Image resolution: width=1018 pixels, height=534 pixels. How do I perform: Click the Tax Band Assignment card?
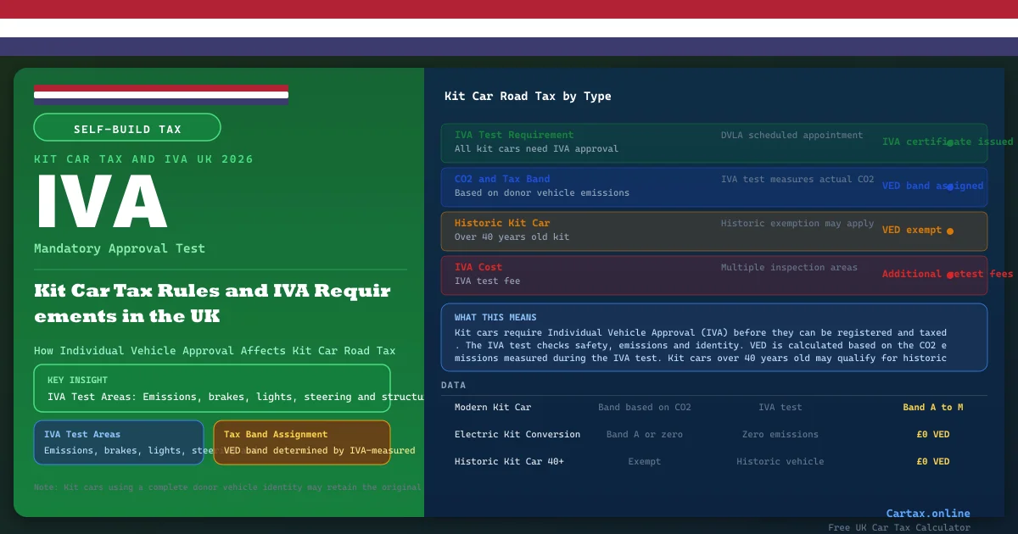(302, 442)
